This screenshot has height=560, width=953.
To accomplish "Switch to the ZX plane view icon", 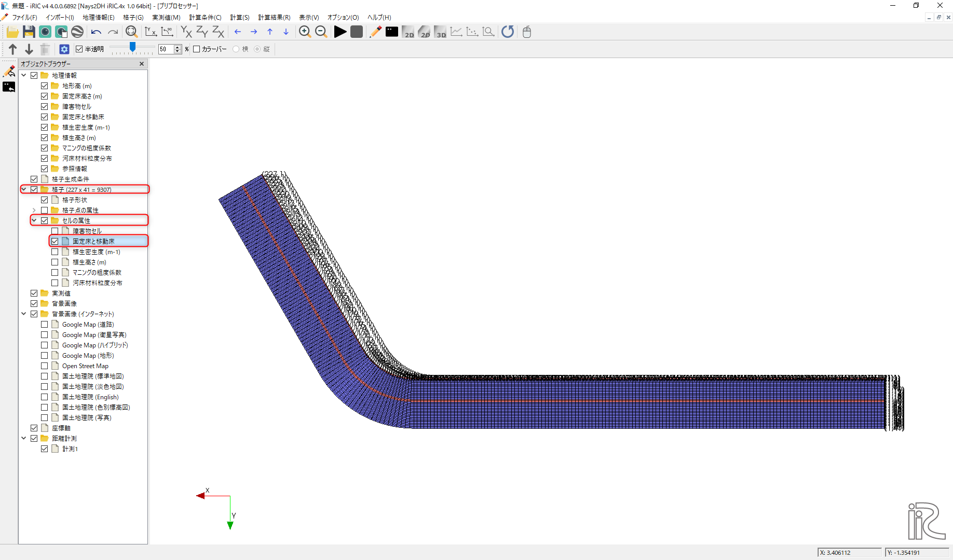I will (219, 32).
